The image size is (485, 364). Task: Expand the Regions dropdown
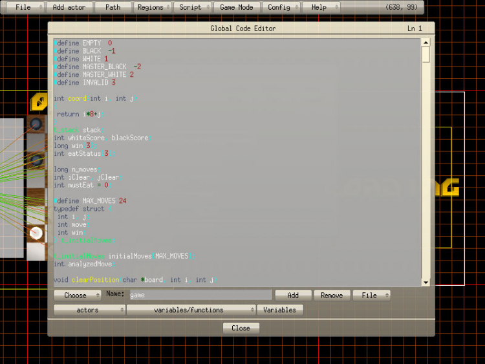point(153,7)
